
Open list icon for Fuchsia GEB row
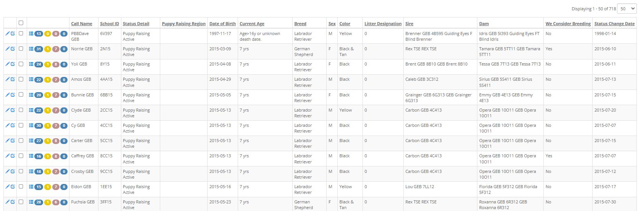tap(31, 202)
